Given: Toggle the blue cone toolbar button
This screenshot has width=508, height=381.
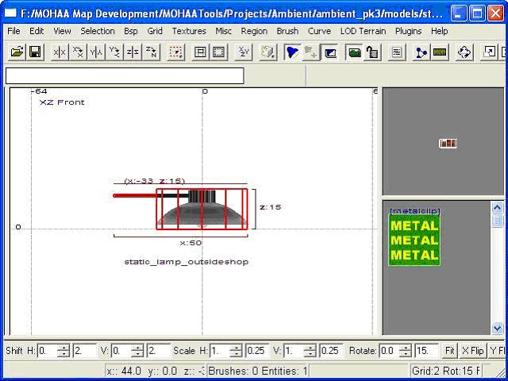Looking at the screenshot, I should click(x=293, y=52).
